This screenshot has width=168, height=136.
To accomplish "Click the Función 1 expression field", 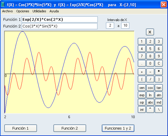I will pos(60,20).
